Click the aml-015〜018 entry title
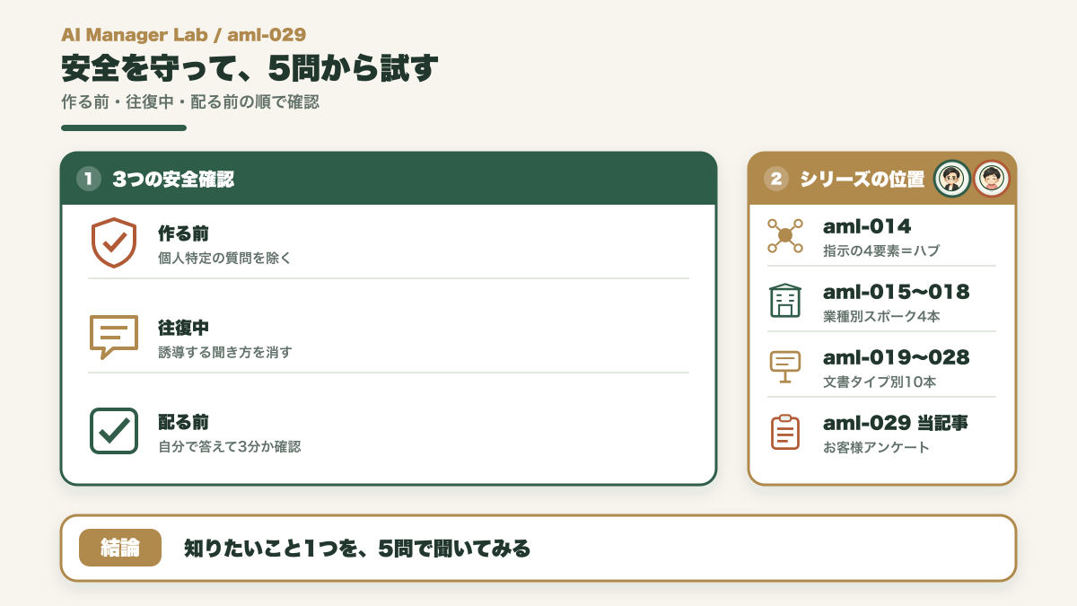This screenshot has height=606, width=1077. (897, 292)
